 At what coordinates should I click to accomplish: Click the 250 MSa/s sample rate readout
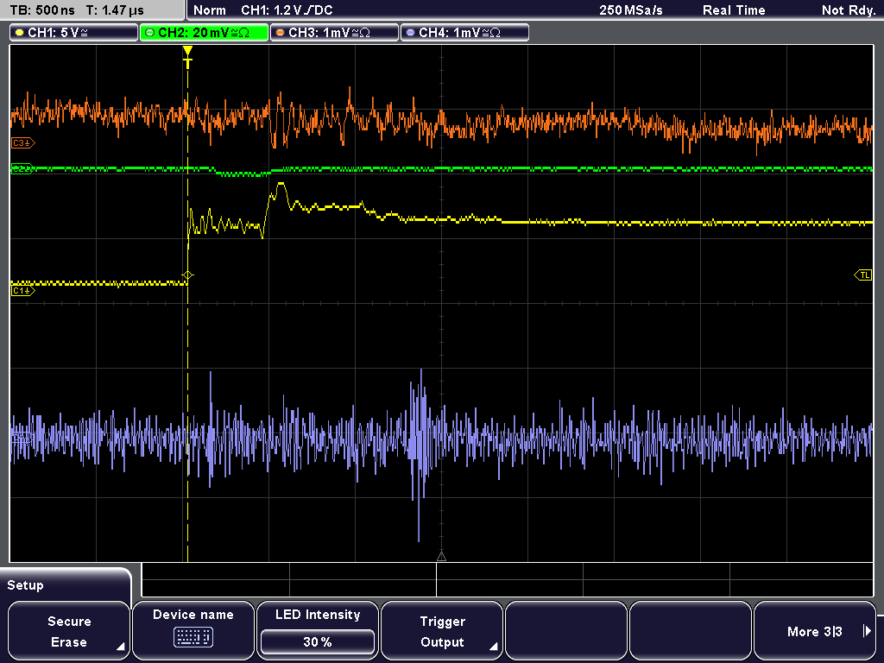coord(631,10)
